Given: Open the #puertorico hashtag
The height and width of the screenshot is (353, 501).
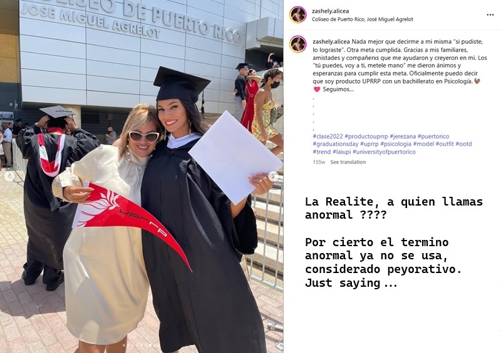Looking at the screenshot, I should click(x=433, y=136).
